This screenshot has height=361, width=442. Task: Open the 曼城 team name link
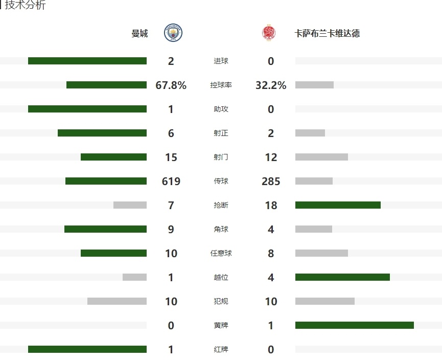click(x=139, y=33)
